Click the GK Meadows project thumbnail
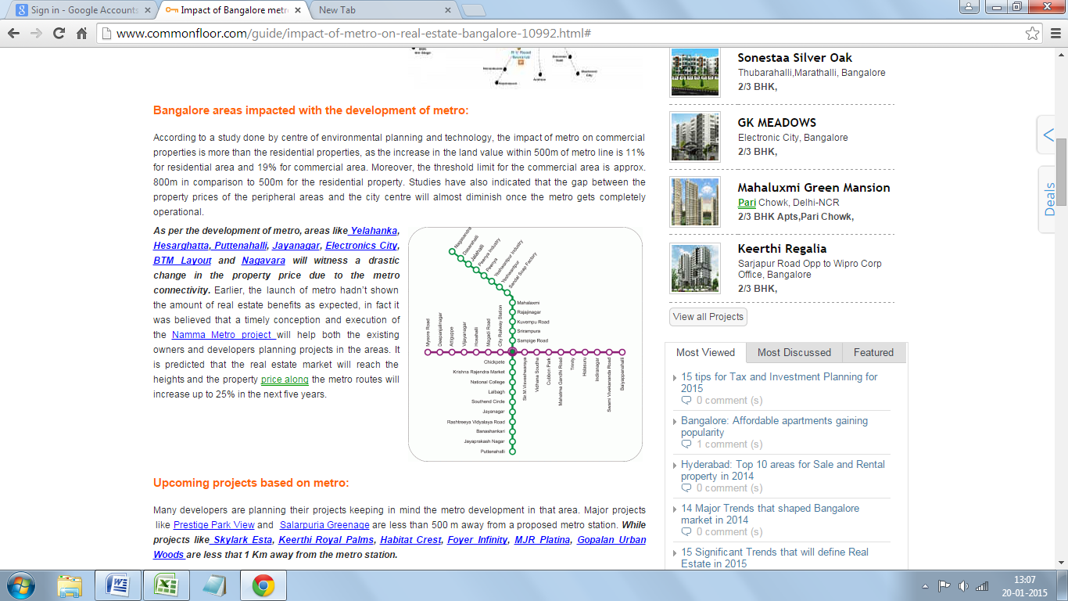Viewport: 1068px width, 601px height. tap(694, 137)
